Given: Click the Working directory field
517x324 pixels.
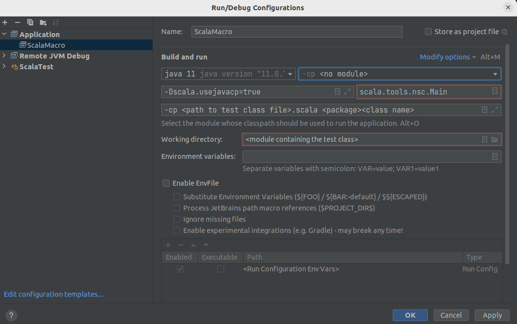Looking at the screenshot, I should 372,139.
